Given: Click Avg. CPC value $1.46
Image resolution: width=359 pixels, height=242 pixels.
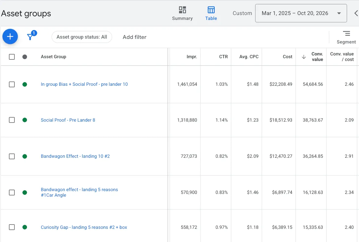Looking at the screenshot, I should [x=252, y=192].
